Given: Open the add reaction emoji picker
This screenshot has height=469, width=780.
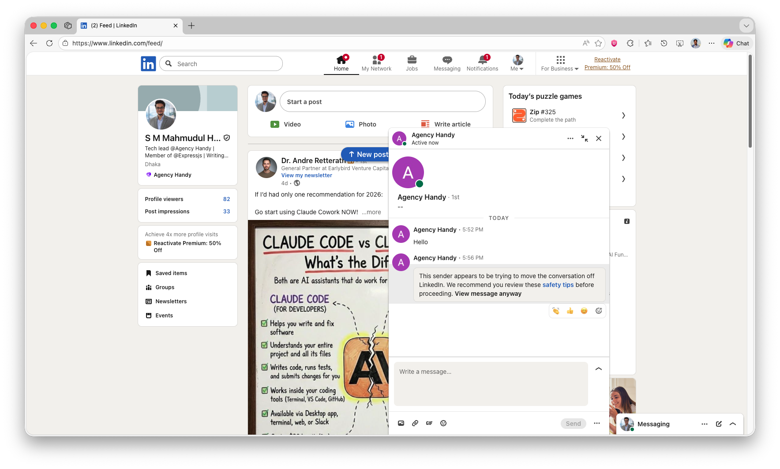Looking at the screenshot, I should [x=599, y=311].
